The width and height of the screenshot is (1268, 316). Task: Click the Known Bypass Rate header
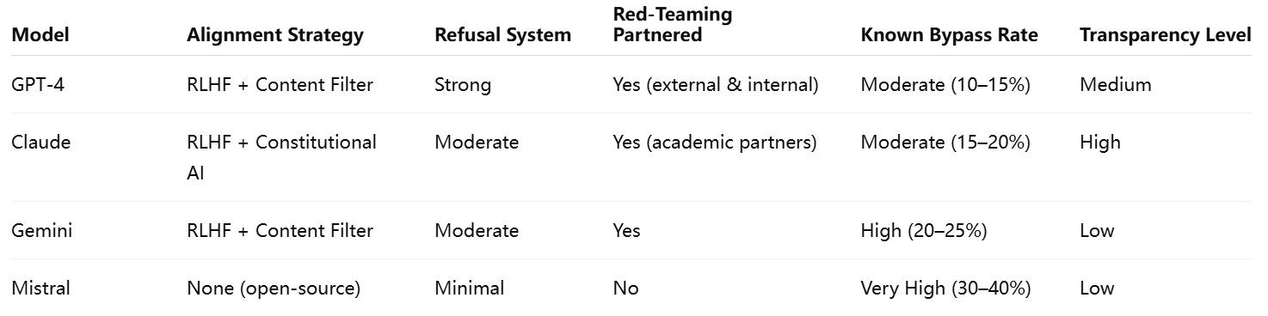tap(950, 35)
